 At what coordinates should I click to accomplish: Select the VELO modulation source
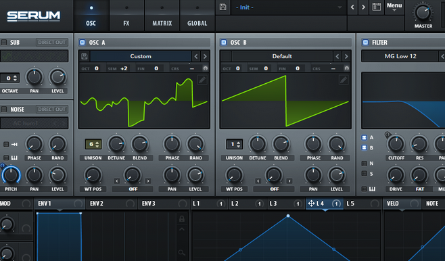pos(402,204)
